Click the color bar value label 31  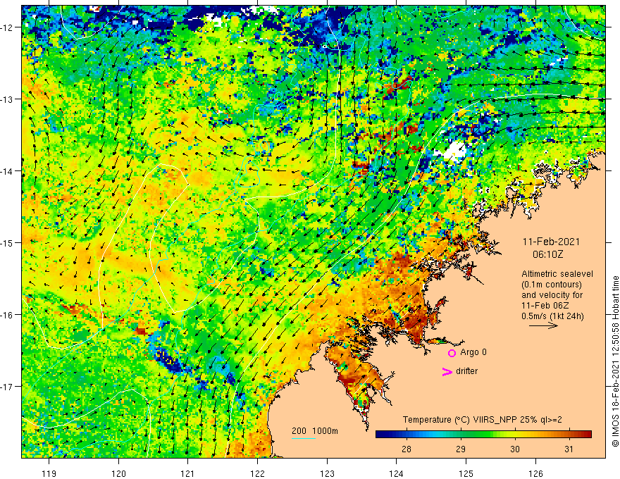tap(569, 449)
